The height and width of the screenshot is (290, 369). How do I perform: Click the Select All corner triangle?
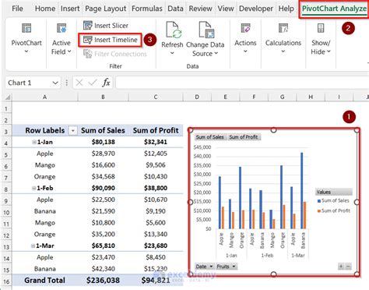pyautogui.click(x=8, y=97)
